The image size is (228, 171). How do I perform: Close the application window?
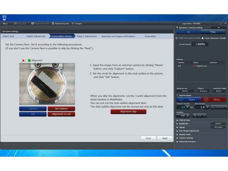point(225,23)
